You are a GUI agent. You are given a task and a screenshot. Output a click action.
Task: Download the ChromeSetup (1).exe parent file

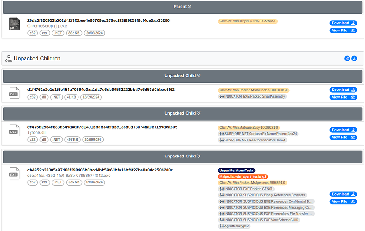coord(343,23)
